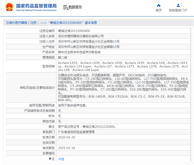Click the Acclarix LX35 model list cell
194x165 pixels.
[x=123, y=66]
